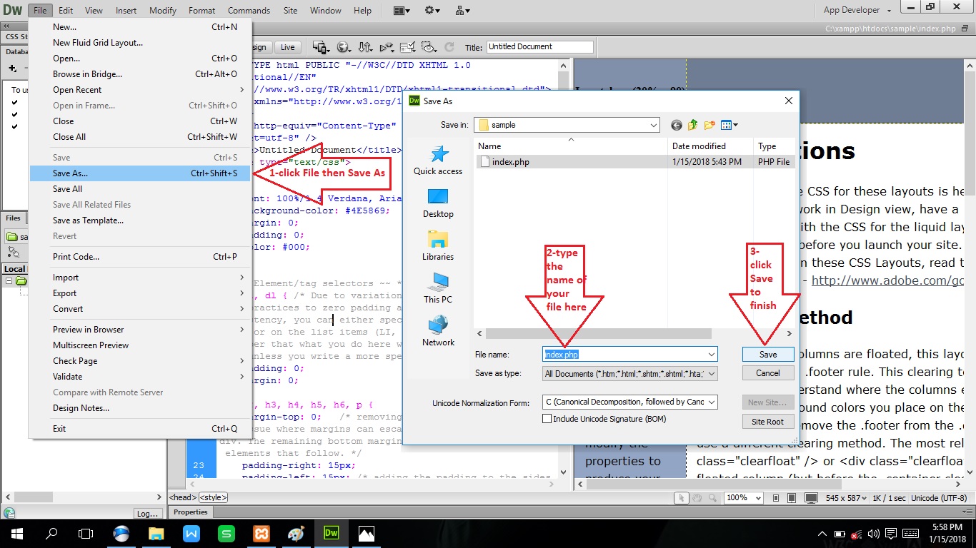
Task: Toggle Live view mode
Action: pos(288,47)
